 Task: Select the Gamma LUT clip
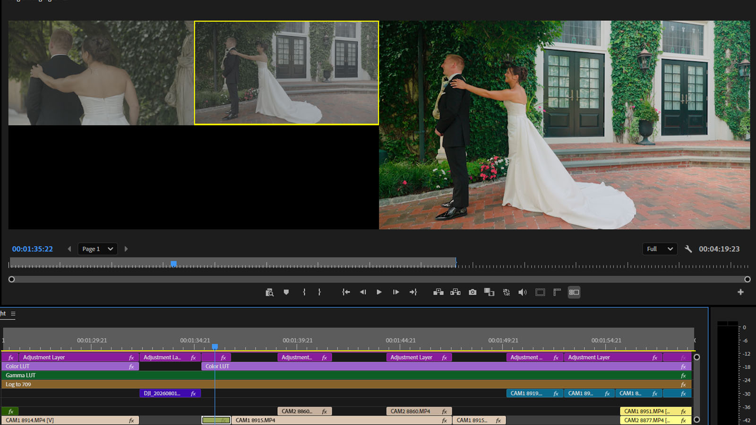tap(346, 375)
